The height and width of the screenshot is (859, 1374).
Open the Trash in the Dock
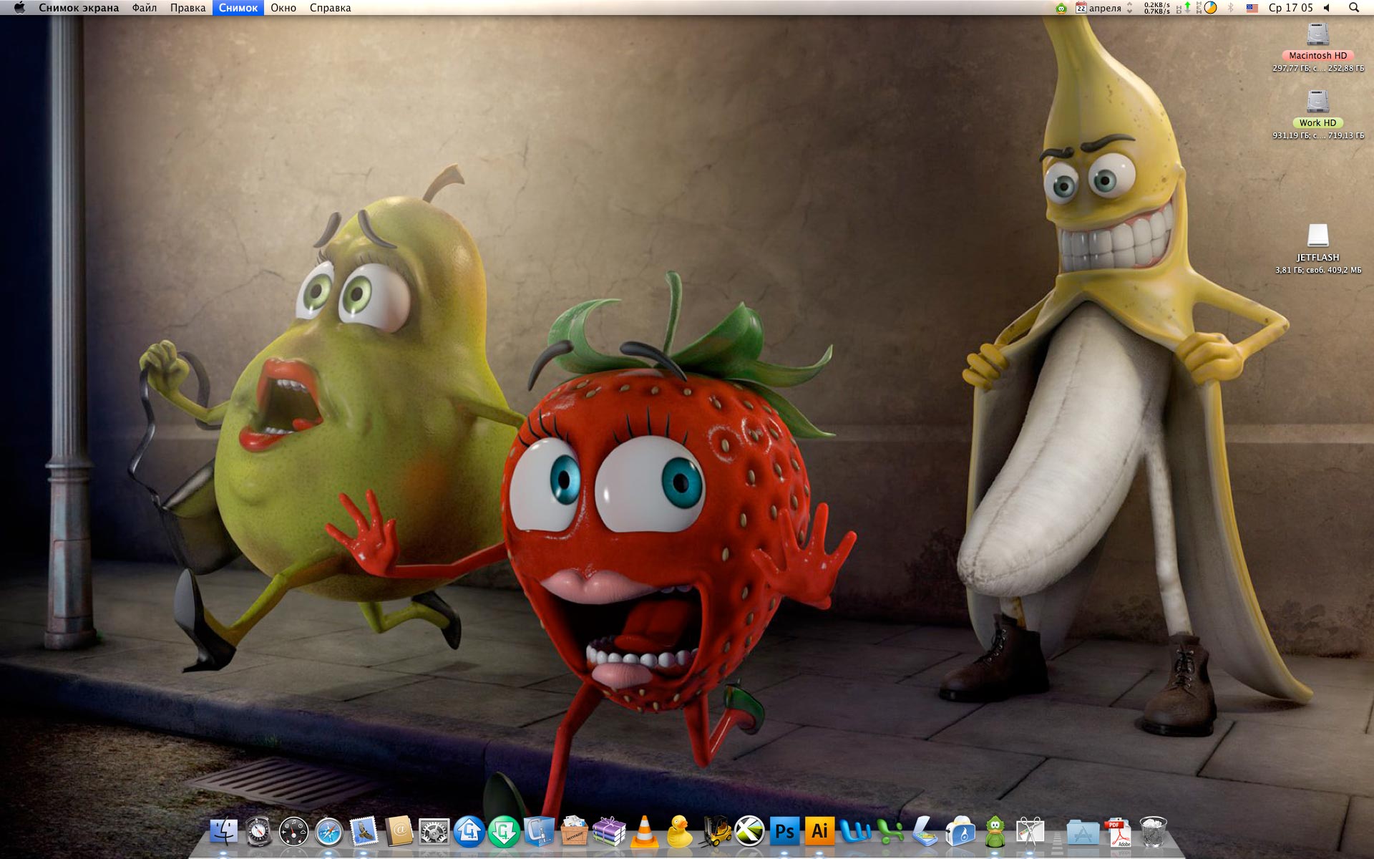(1153, 832)
